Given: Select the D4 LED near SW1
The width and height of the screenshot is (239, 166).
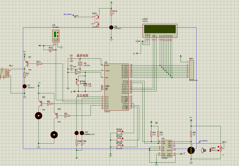Looking at the screenshot, I should [111, 28].
